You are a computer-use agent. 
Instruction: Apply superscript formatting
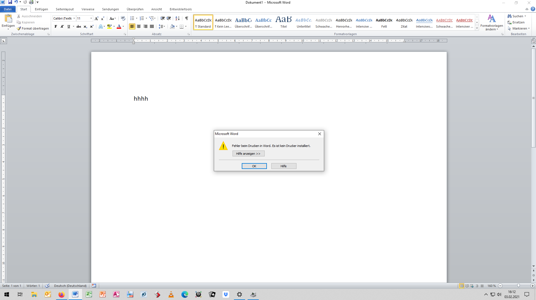[92, 26]
